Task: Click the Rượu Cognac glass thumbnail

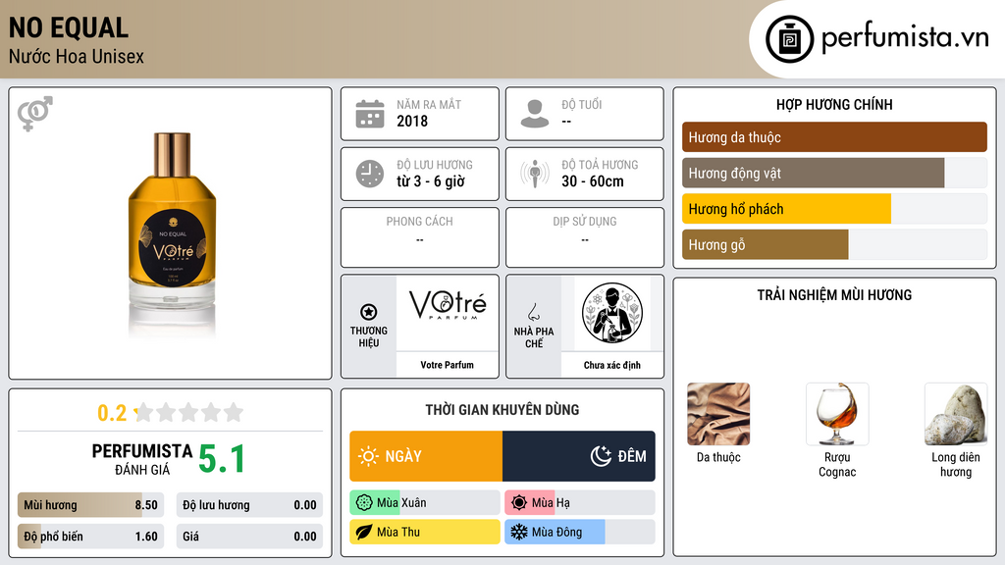Action: pyautogui.click(x=837, y=414)
